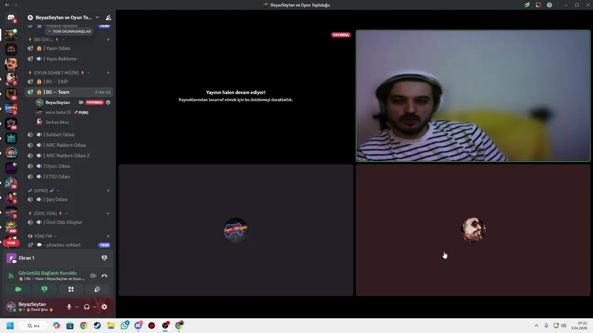Open File Explorer from the taskbar

111,326
